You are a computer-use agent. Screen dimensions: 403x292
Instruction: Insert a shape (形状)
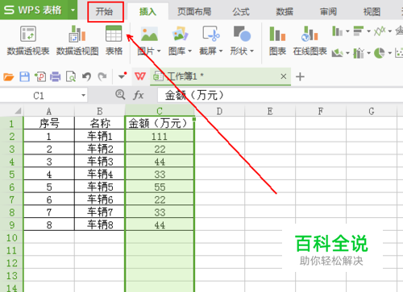pyautogui.click(x=242, y=41)
